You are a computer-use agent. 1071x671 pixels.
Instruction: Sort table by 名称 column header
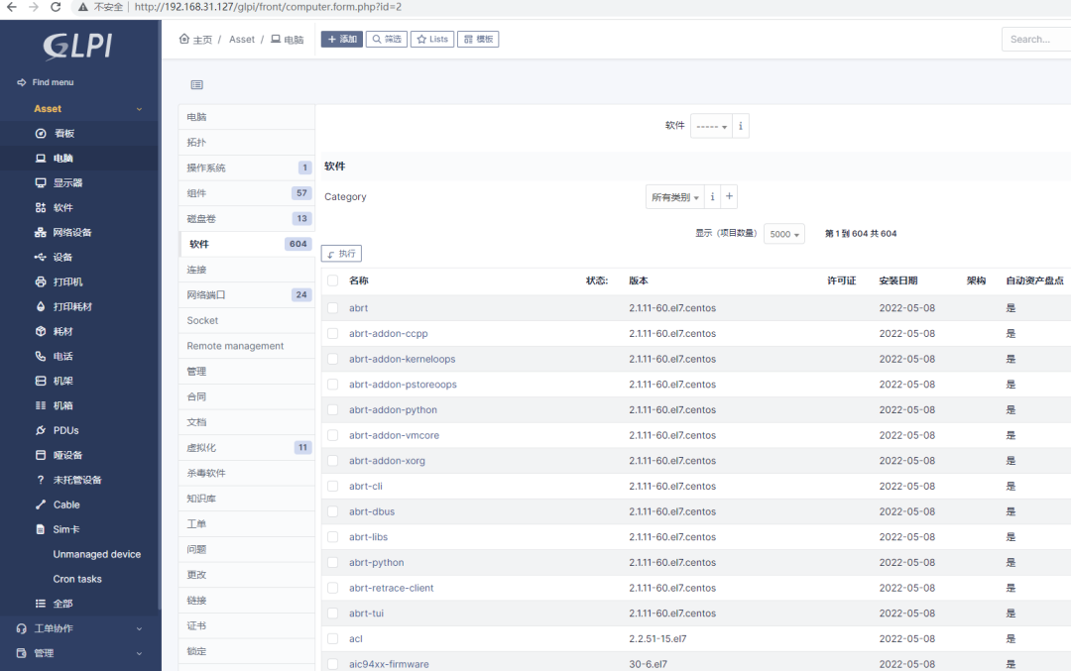click(x=359, y=280)
